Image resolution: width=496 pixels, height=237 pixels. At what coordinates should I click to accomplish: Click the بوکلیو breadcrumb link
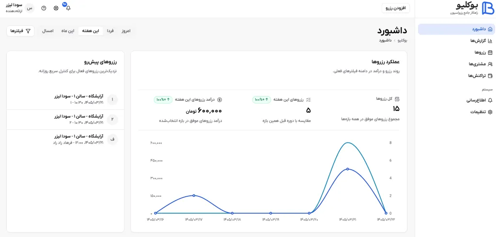point(402,41)
